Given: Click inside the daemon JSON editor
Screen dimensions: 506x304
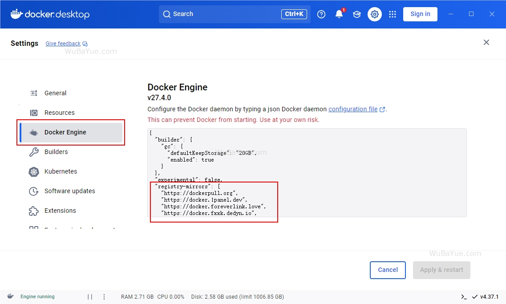Looking at the screenshot, I should click(x=307, y=173).
